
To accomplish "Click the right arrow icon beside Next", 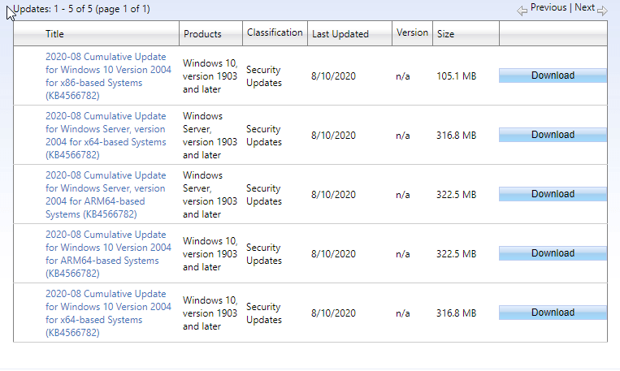I will click(602, 10).
